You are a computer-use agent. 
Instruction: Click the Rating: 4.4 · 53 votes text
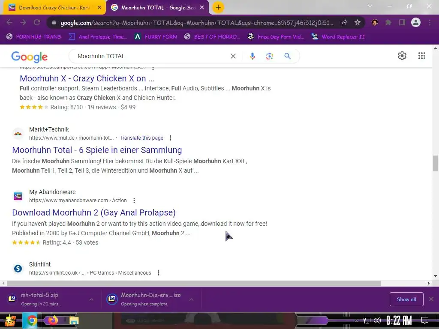(x=70, y=242)
